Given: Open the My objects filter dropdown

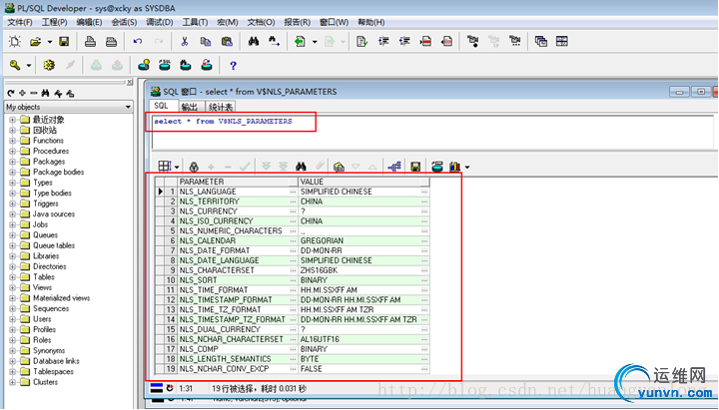Looking at the screenshot, I should click(129, 107).
